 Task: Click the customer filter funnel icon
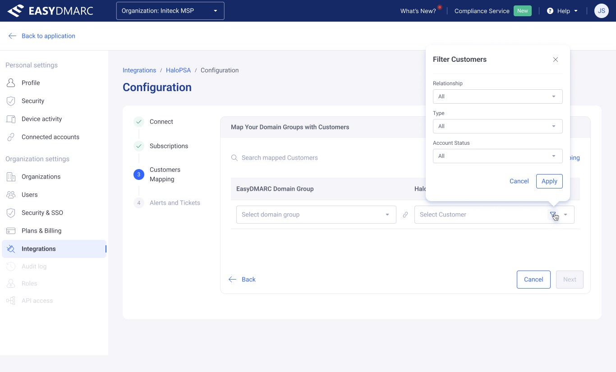pyautogui.click(x=553, y=215)
